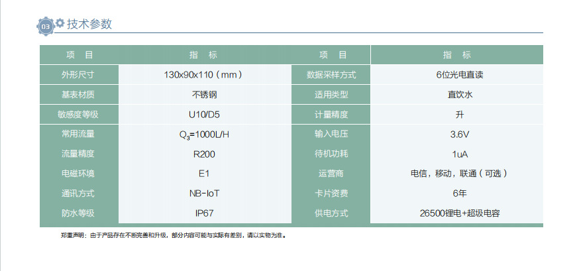The height and width of the screenshot is (271, 581).
Task: Click the 供电方式 label
Action: point(331,213)
